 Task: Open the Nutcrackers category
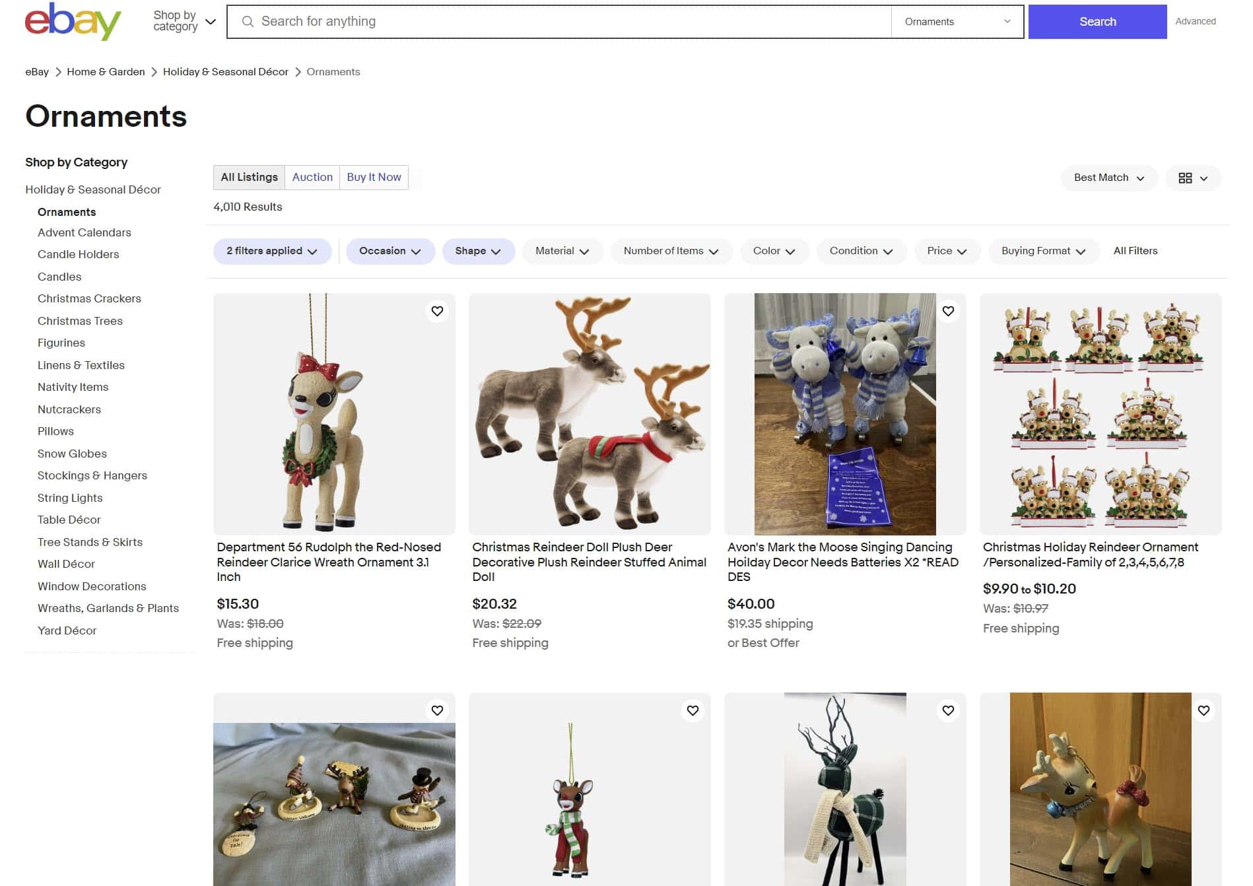(x=69, y=410)
